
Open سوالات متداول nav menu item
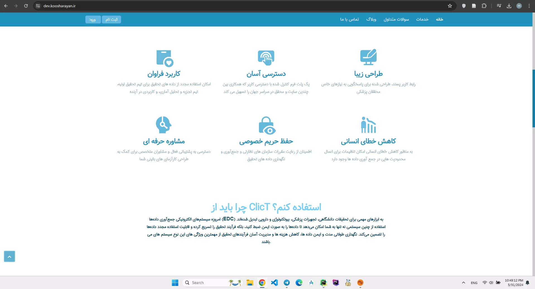(x=396, y=19)
